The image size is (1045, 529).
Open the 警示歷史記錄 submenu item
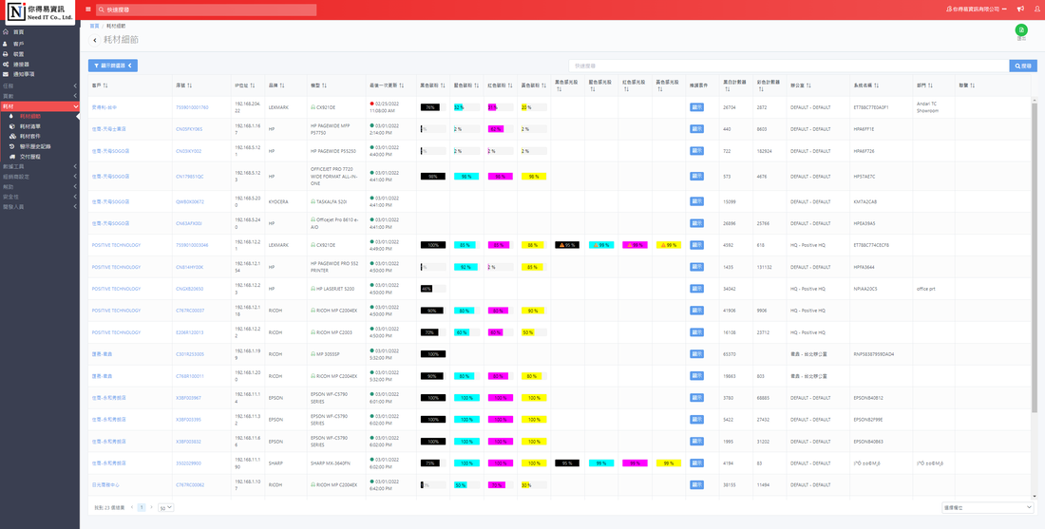35,146
